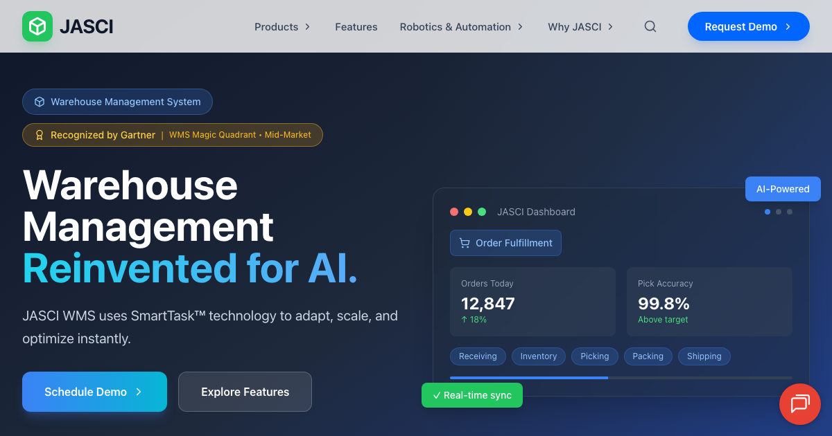Open the red chat bubble widget
The width and height of the screenshot is (832, 436).
pos(799,403)
